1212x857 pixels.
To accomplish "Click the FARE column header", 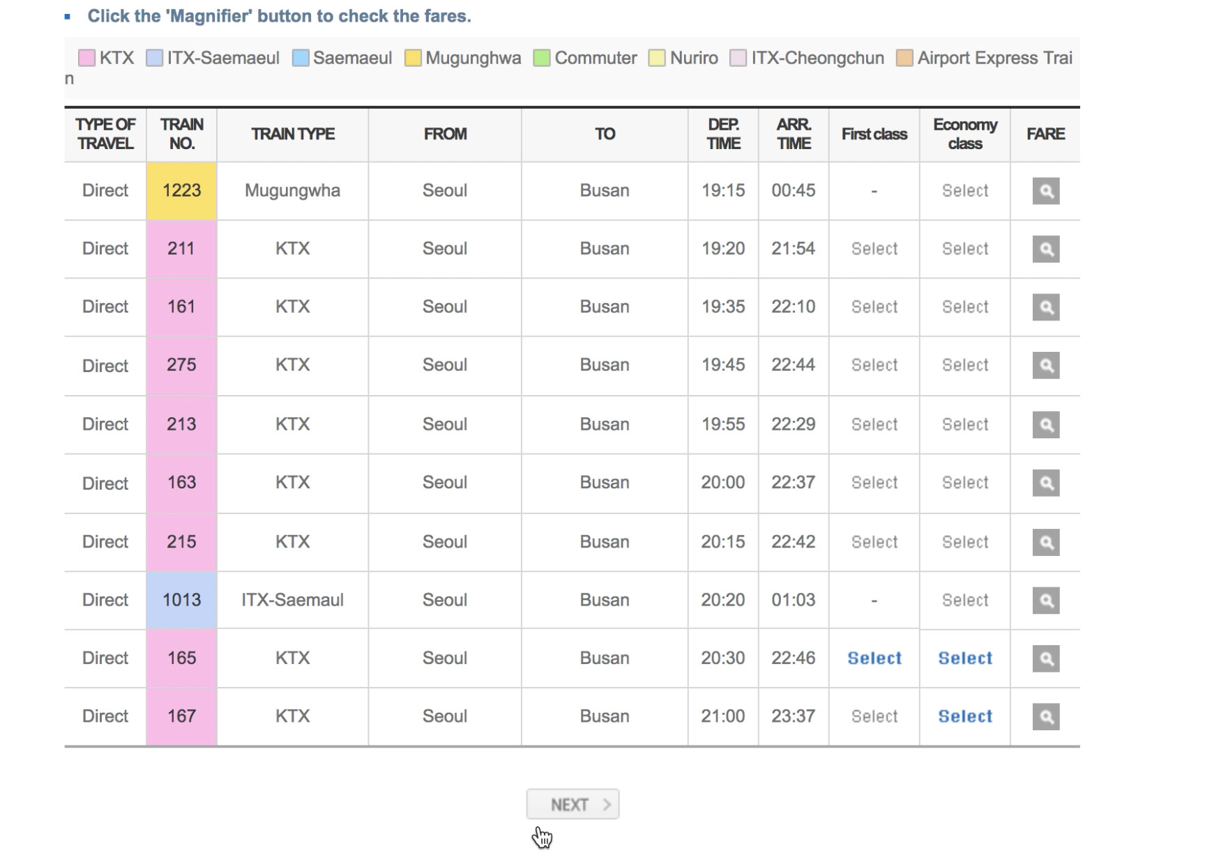I will pyautogui.click(x=1045, y=134).
